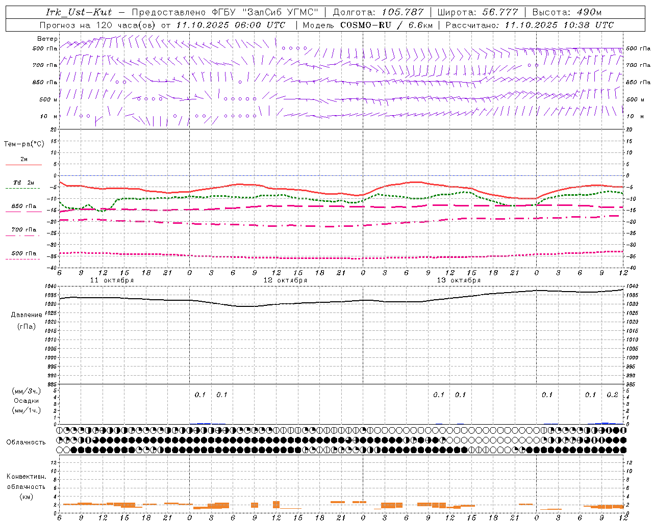Click the Конвективн. convective cloud label

coord(26,477)
